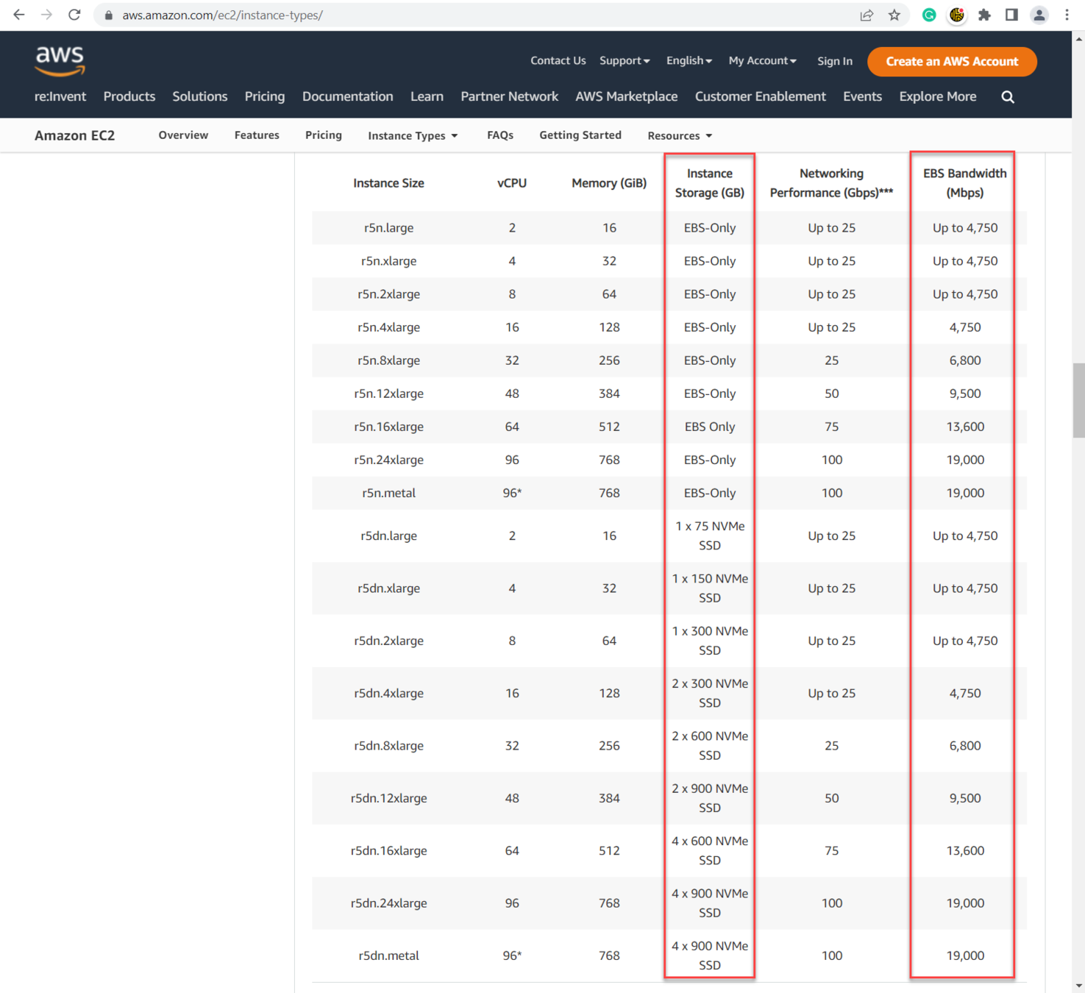Open the Learn menu

pos(427,96)
